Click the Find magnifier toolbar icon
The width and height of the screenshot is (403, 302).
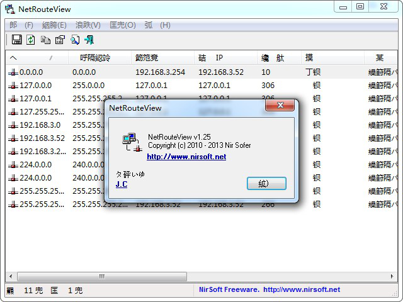(x=75, y=40)
